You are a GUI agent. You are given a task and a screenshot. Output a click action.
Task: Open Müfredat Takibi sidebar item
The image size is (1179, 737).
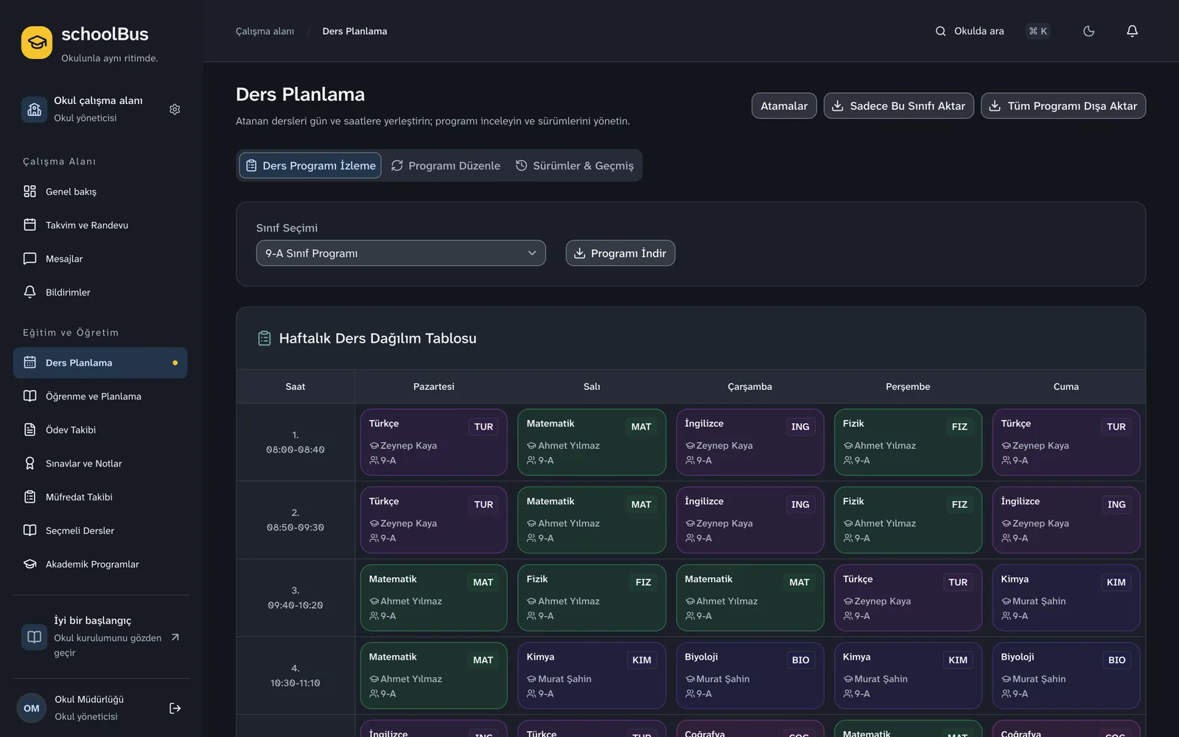pos(100,497)
